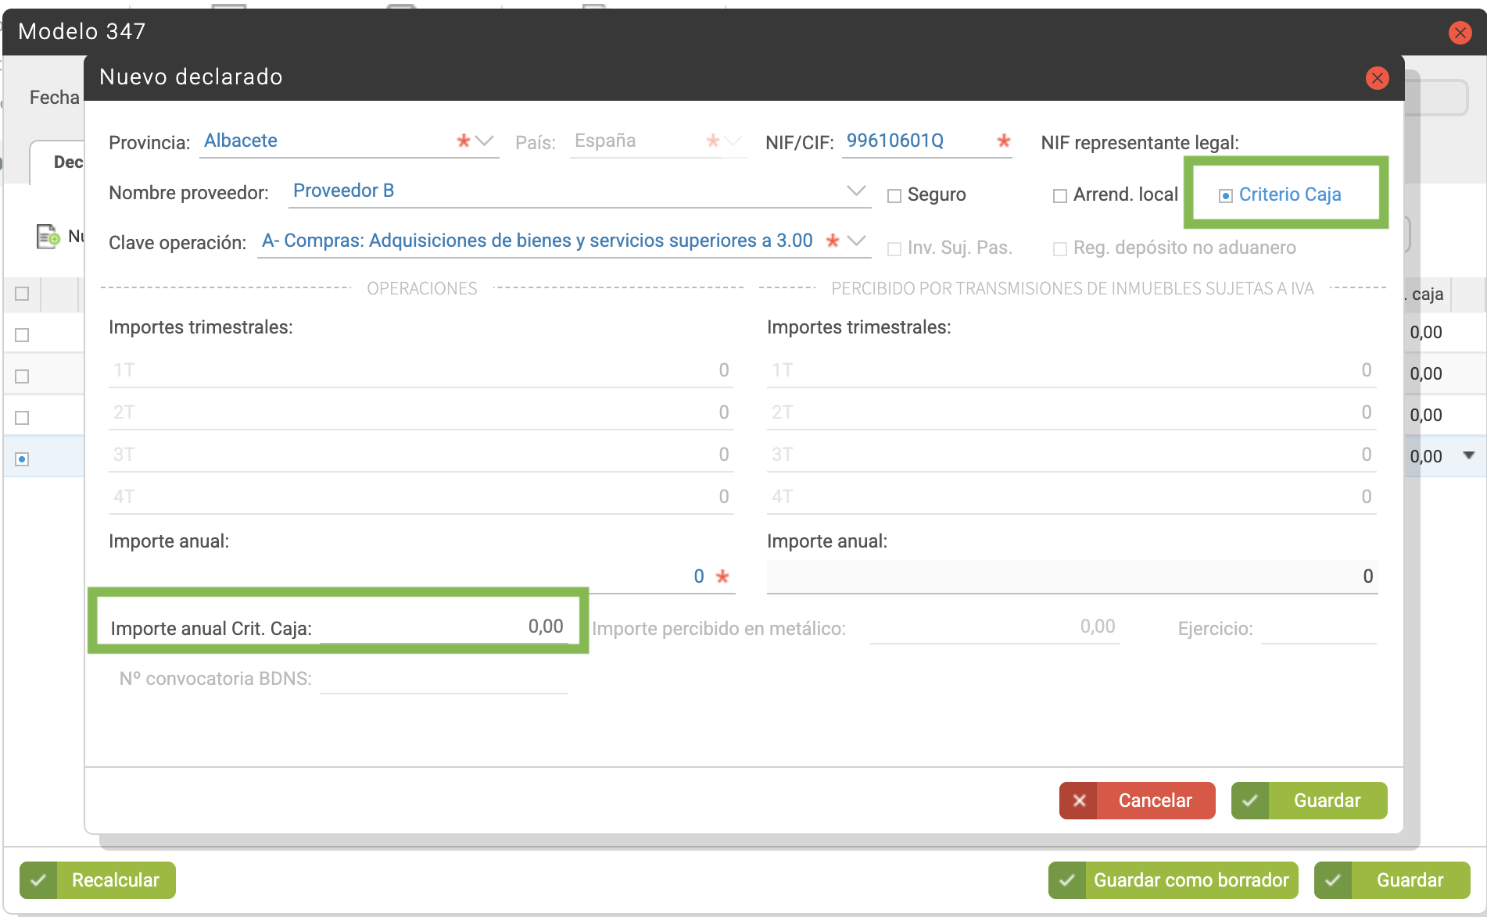Image resolution: width=1487 pixels, height=917 pixels.
Task: Click the Importe anual Crit. Caja field
Action: click(444, 626)
